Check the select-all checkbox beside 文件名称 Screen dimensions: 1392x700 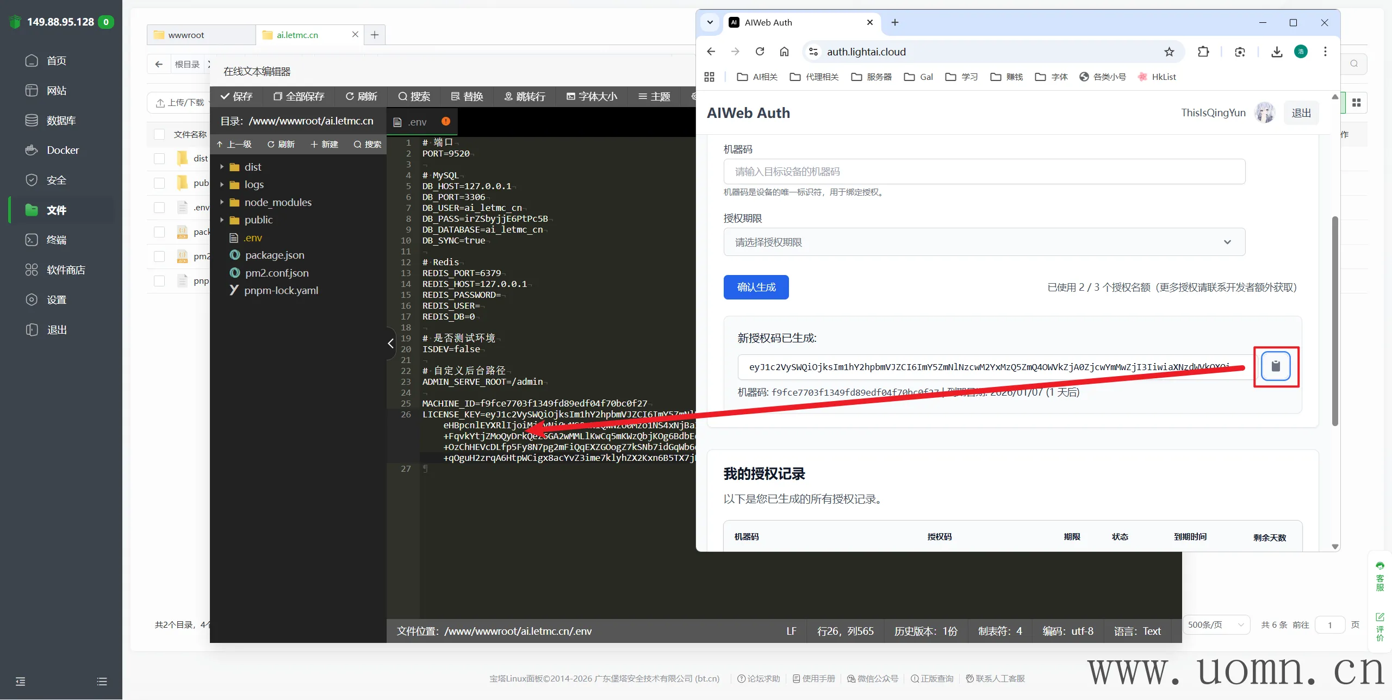click(x=159, y=134)
